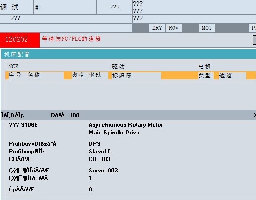Screen dimensions: 256x200
Task: Click the 调试 operating area label
Action: tap(9, 7)
